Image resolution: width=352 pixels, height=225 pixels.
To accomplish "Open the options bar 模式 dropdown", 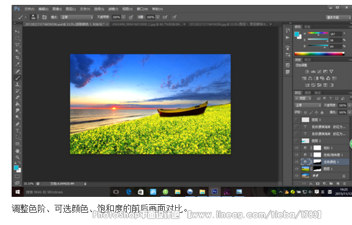I will click(x=77, y=17).
